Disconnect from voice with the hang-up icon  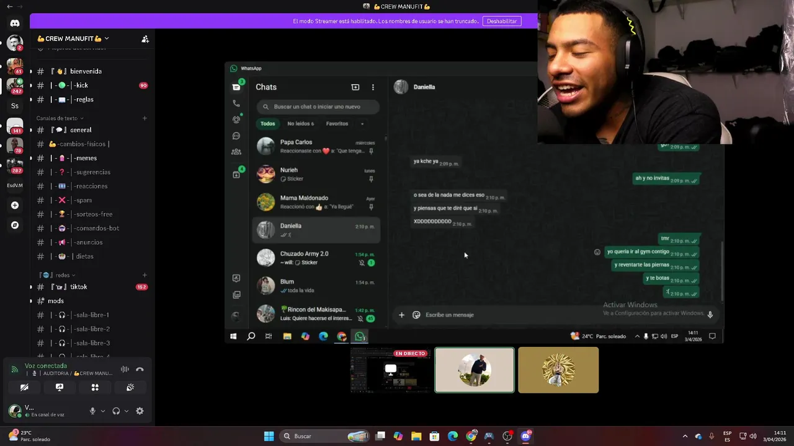point(140,369)
